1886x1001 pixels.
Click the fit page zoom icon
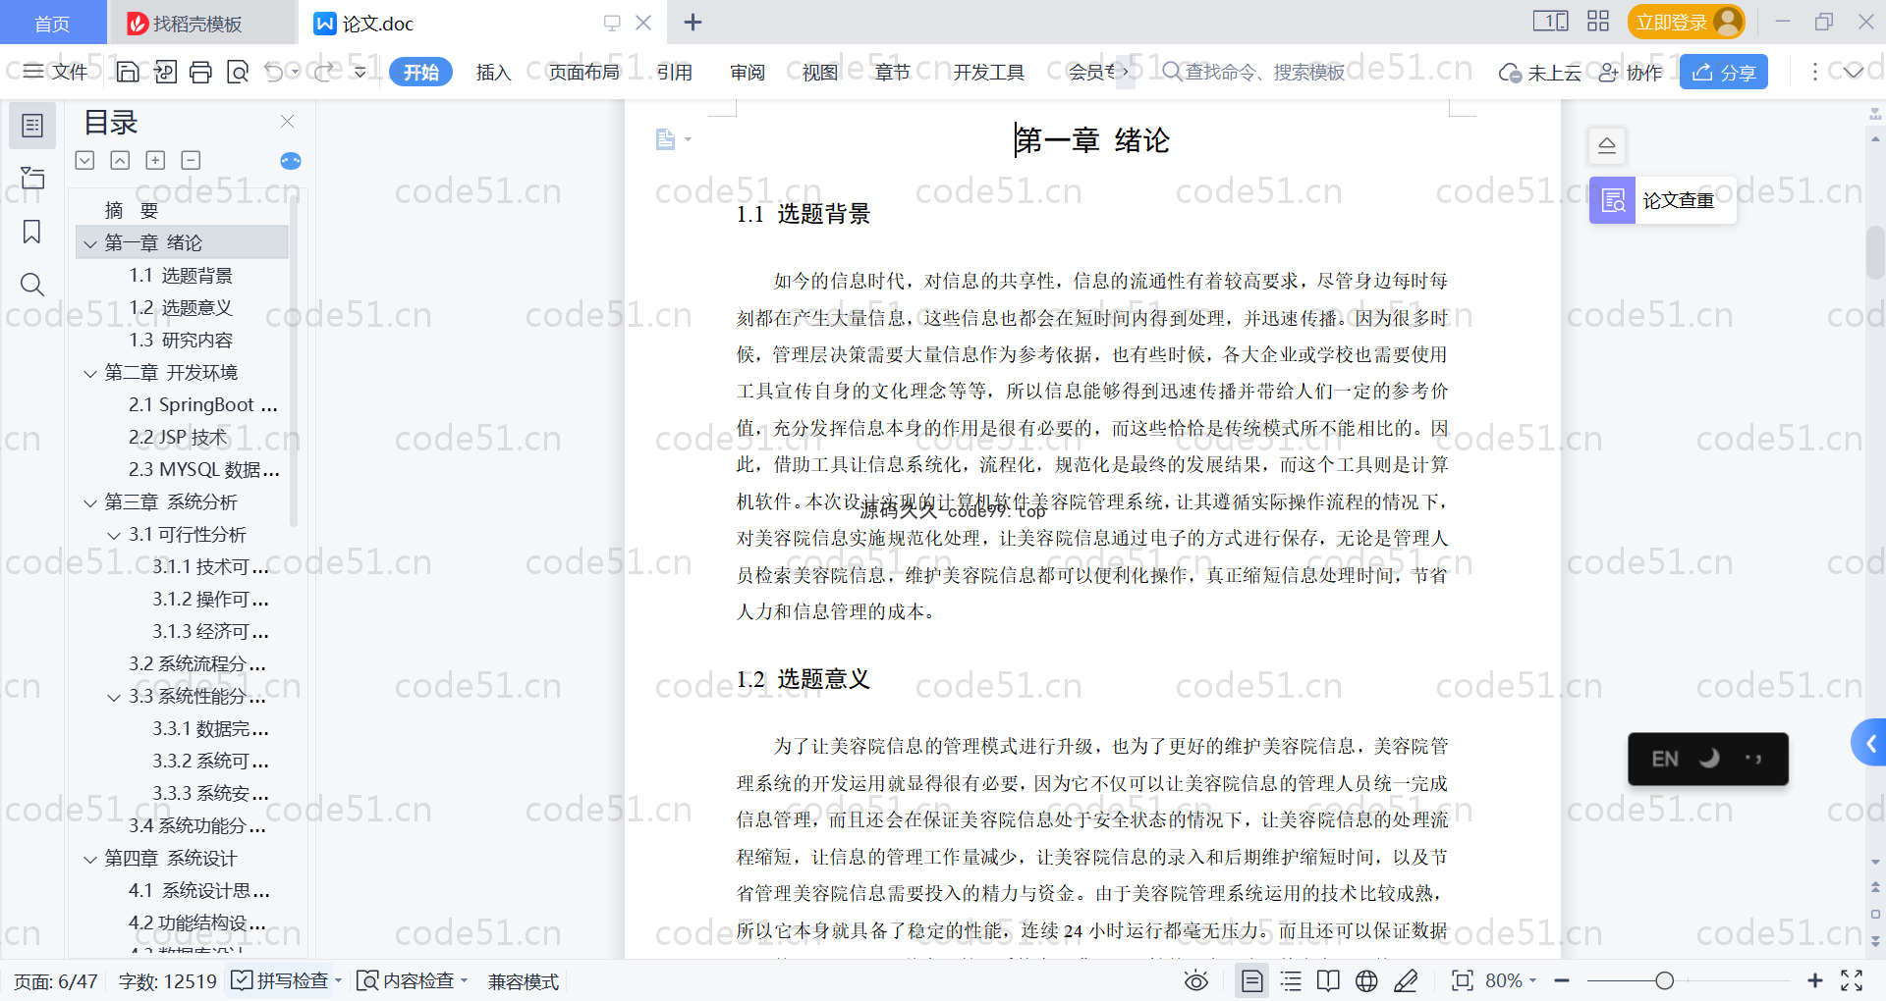coord(1462,980)
